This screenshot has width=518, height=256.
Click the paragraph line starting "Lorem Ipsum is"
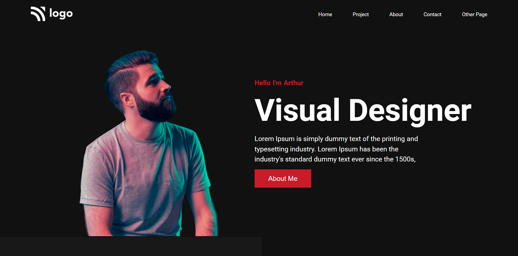336,139
